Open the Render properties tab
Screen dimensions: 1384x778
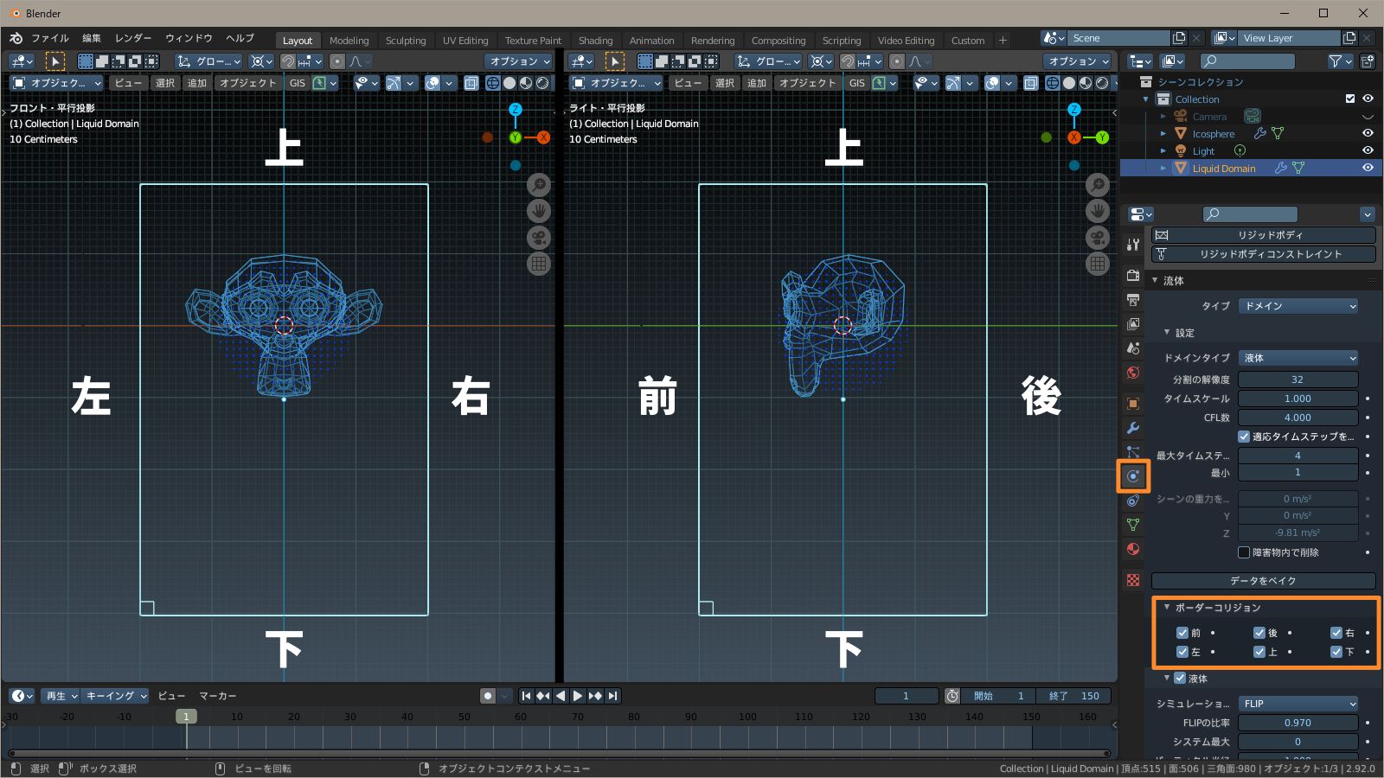point(1133,275)
